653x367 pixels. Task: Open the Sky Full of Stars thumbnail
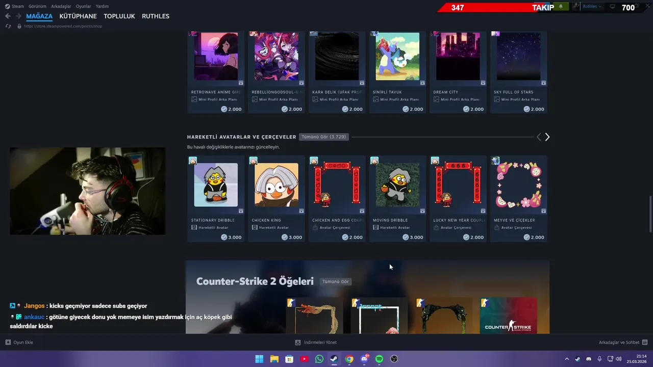[518, 56]
